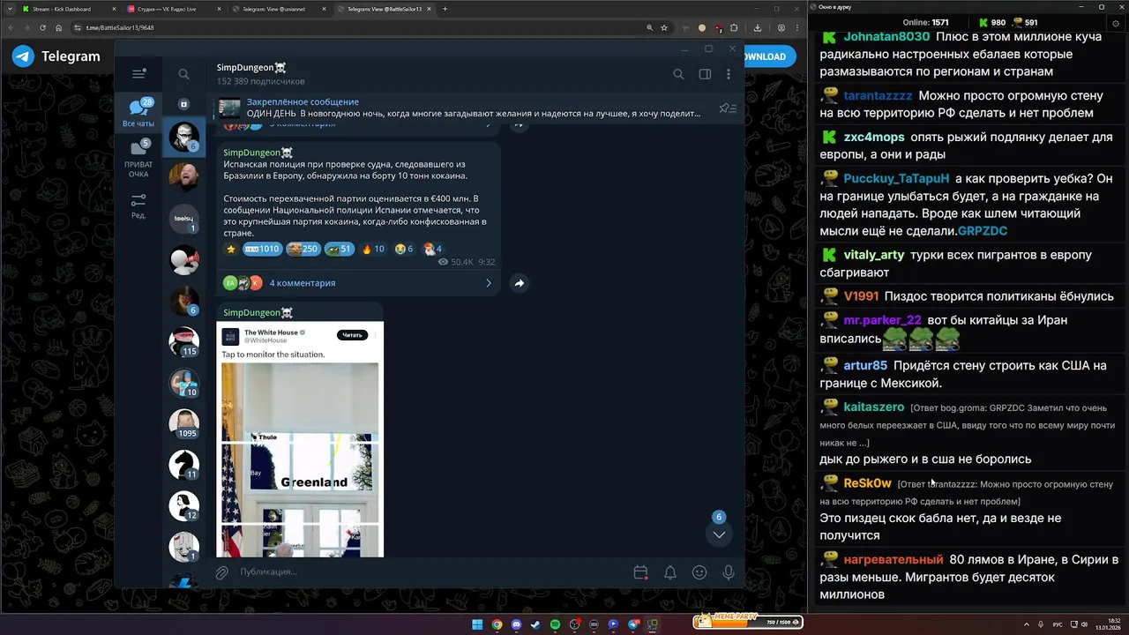
Task: Open the 'teelsy' chat avatar
Action: tap(184, 218)
